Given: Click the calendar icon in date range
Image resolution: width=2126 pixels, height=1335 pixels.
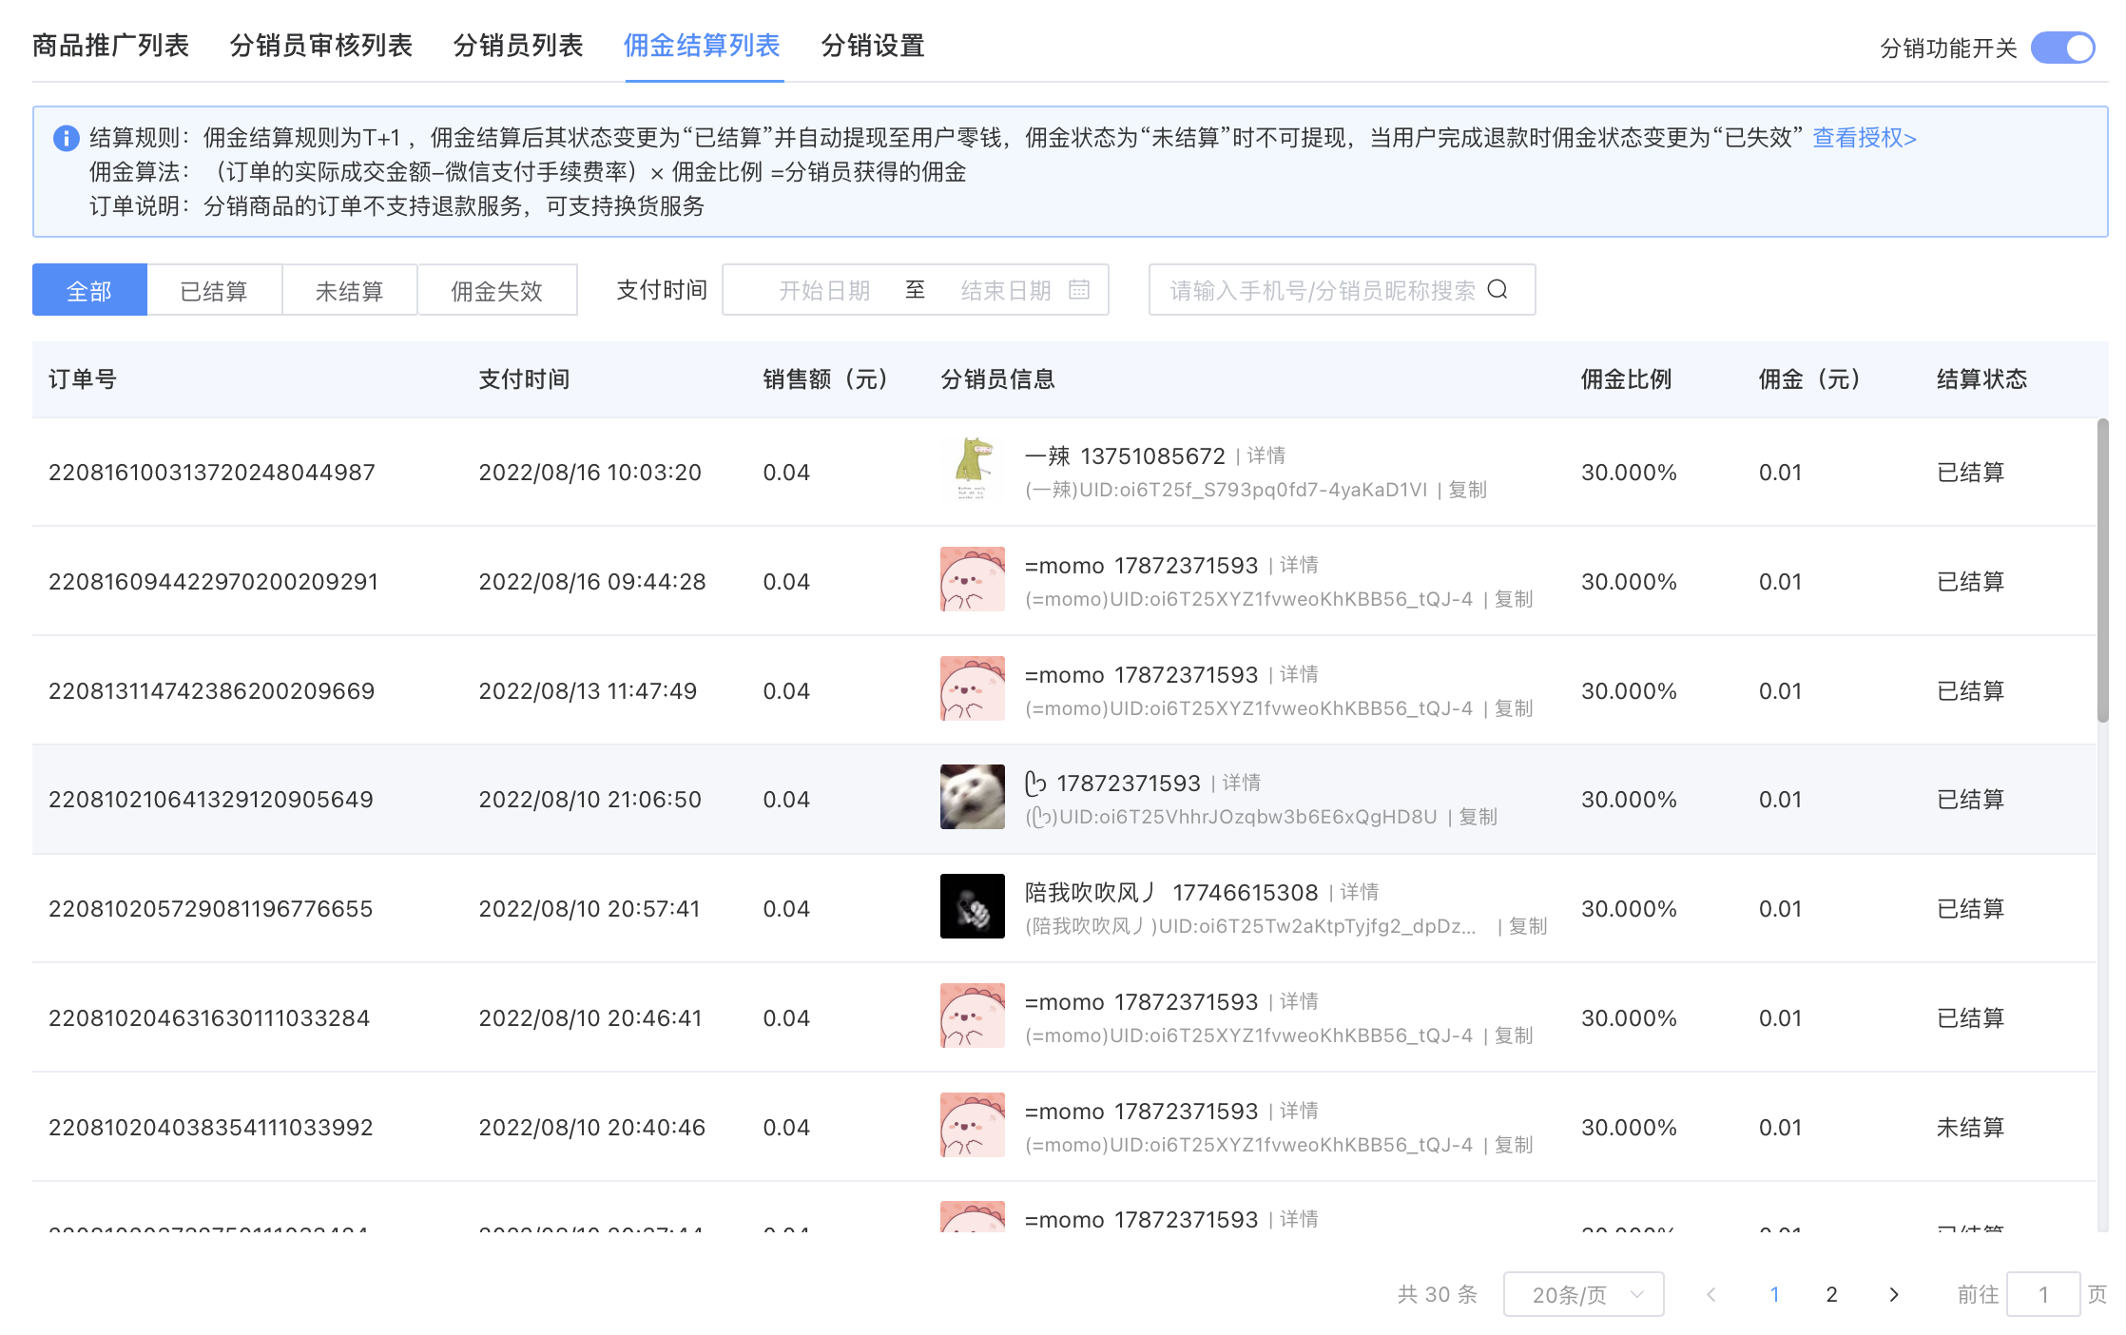Looking at the screenshot, I should coord(1078,289).
